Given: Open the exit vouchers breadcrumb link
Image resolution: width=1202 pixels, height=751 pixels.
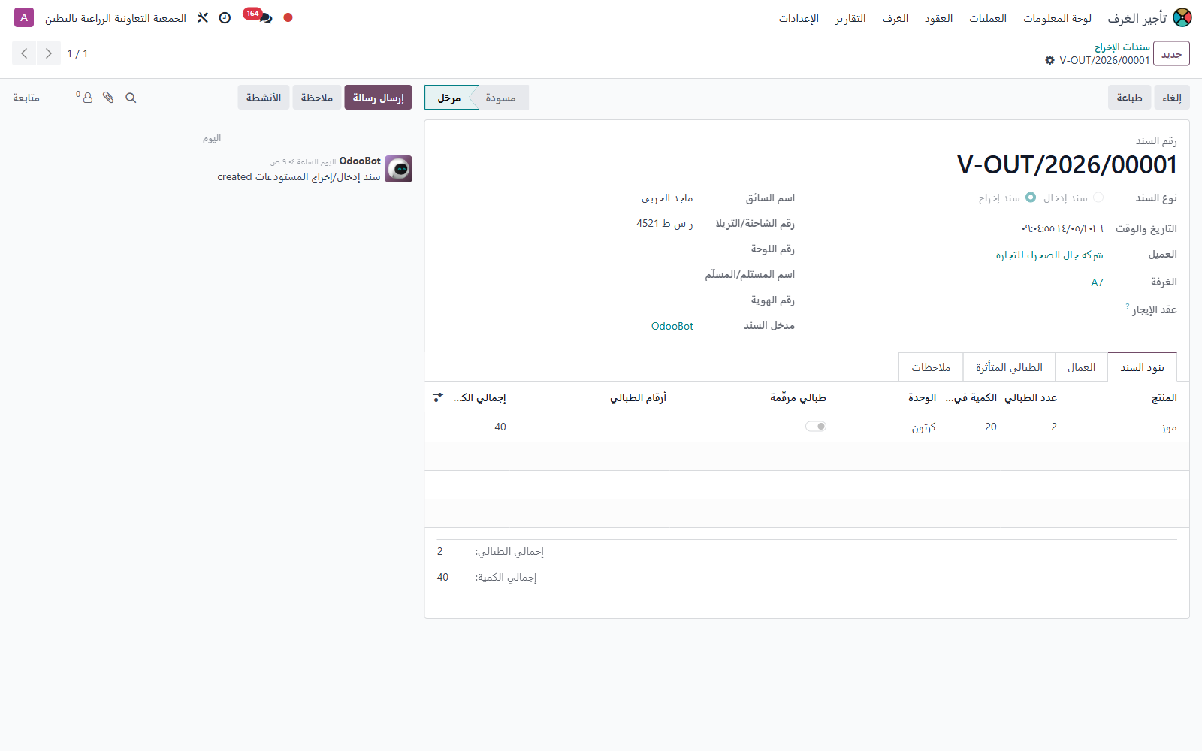Looking at the screenshot, I should pos(1122,47).
